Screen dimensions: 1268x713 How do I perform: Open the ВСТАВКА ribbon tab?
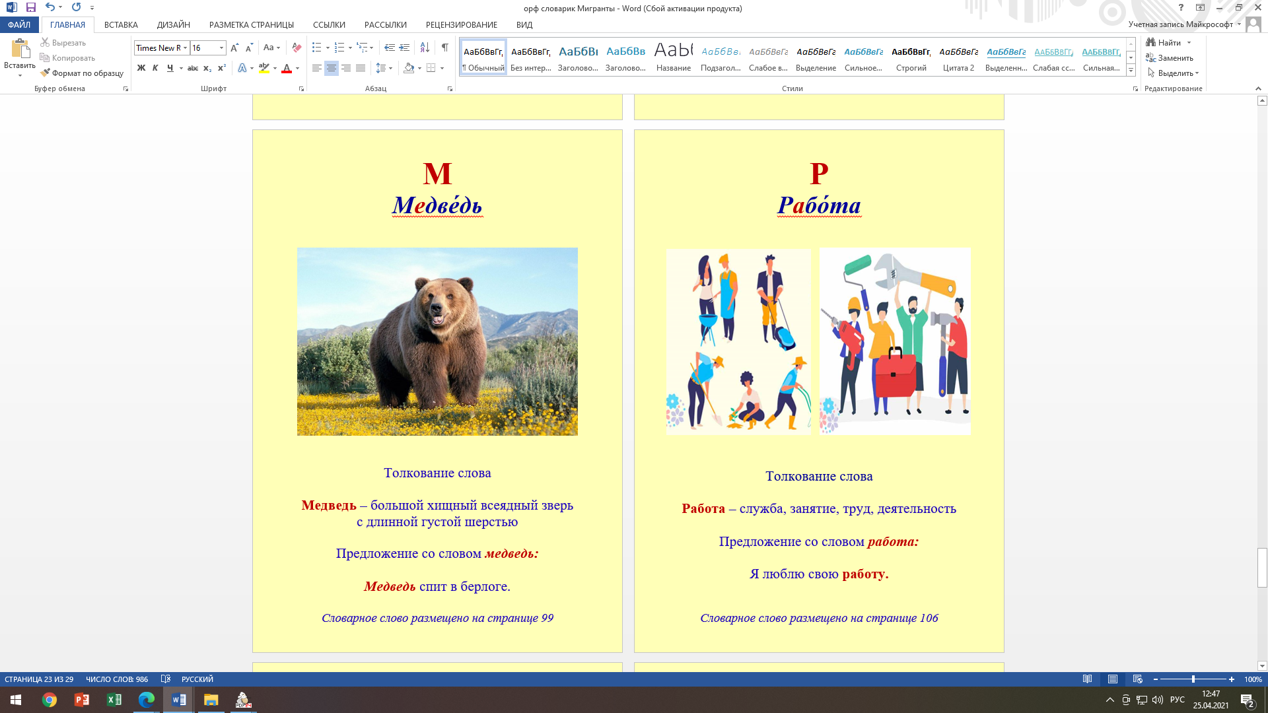pyautogui.click(x=121, y=24)
